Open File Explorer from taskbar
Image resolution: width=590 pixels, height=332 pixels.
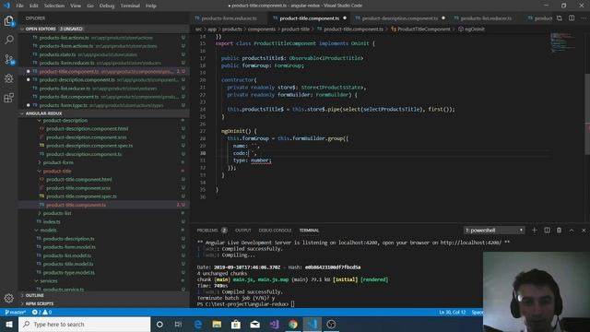(x=217, y=324)
